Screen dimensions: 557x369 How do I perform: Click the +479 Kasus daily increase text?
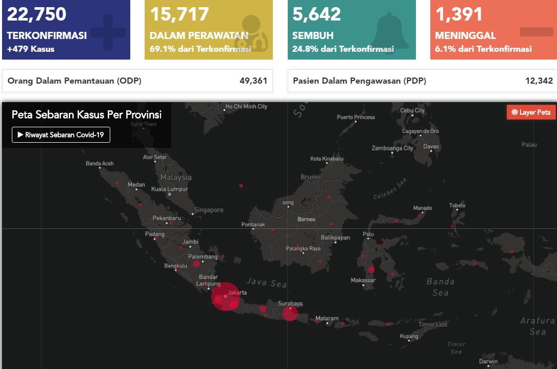point(31,49)
